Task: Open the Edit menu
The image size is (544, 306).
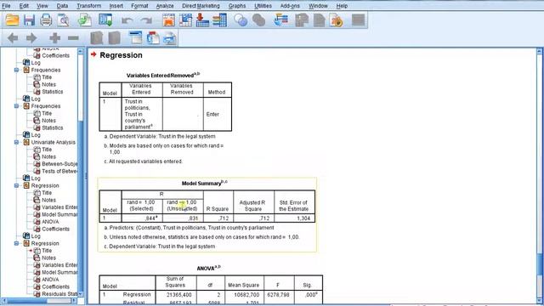Action: click(x=24, y=6)
